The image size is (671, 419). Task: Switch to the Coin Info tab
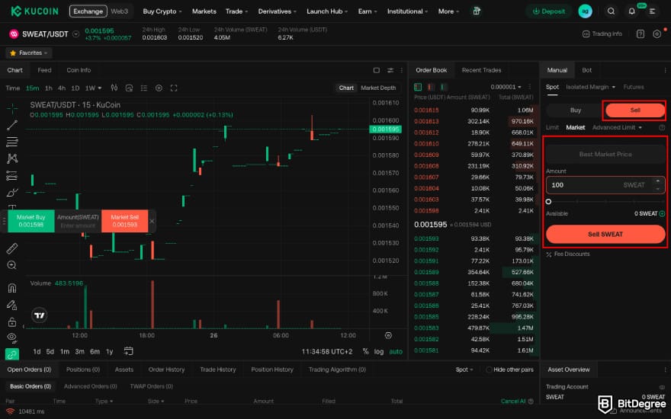click(x=79, y=70)
